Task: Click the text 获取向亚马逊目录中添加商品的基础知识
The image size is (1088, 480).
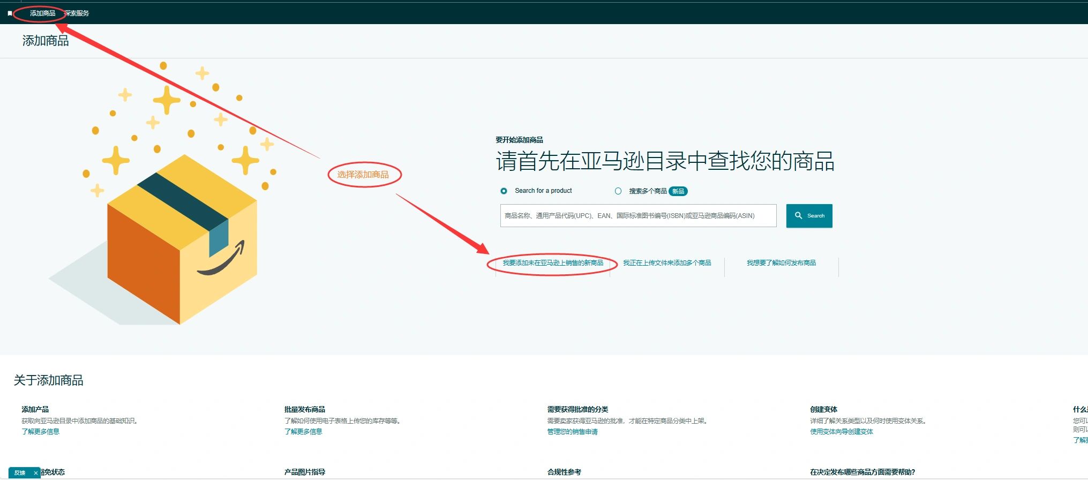Action: click(x=80, y=421)
